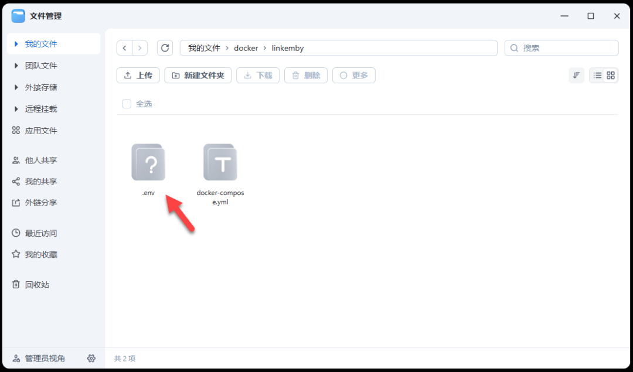Screen dimensions: 633x372
Task: Select the .env file thumbnail
Action: tap(148, 162)
